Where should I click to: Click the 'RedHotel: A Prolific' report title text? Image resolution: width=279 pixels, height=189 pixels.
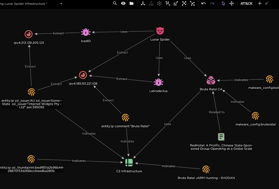click(221, 147)
